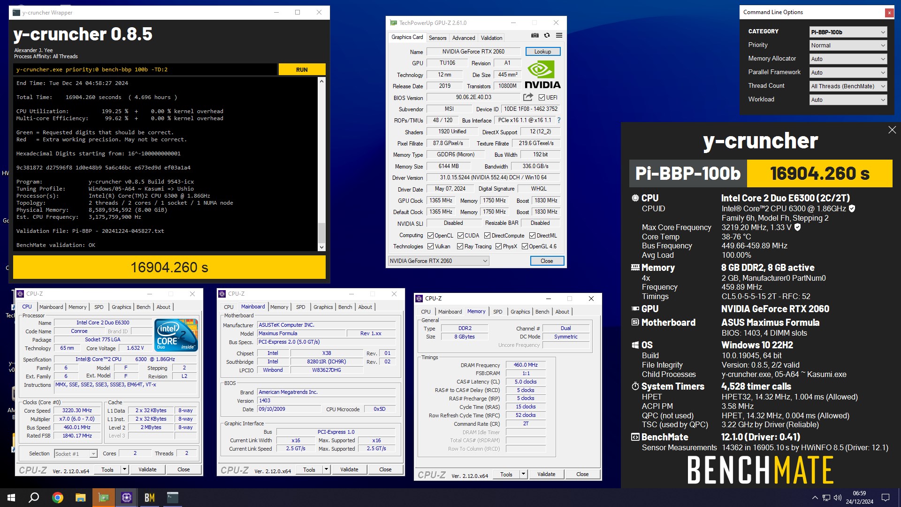Show hidden system tray icons
The height and width of the screenshot is (507, 901).
click(815, 498)
